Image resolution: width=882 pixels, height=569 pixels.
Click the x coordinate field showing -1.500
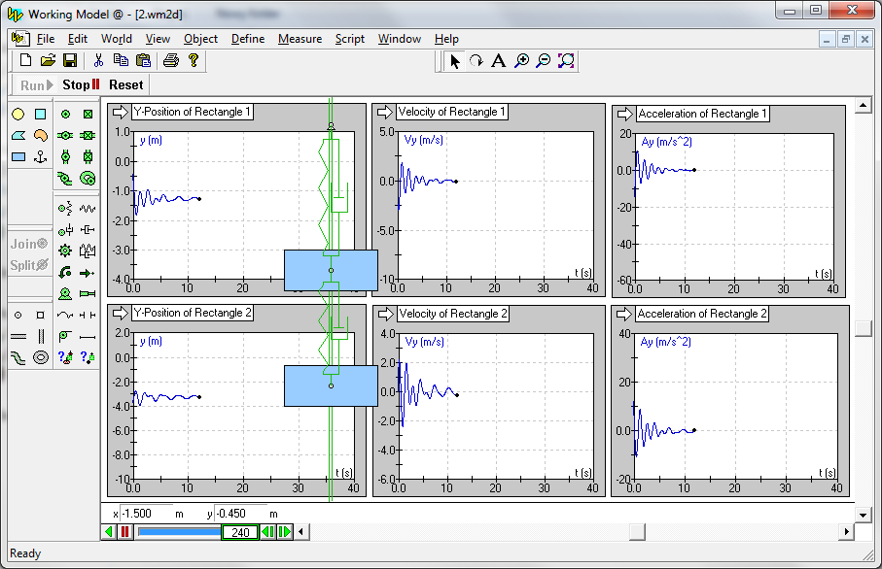(145, 514)
